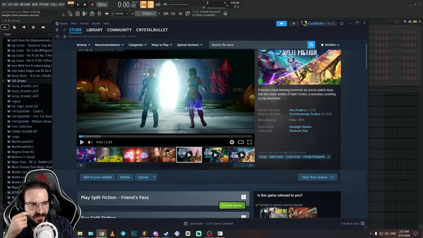Open the Wishlist link
The width and height of the screenshot is (423, 238).
pos(330,45)
